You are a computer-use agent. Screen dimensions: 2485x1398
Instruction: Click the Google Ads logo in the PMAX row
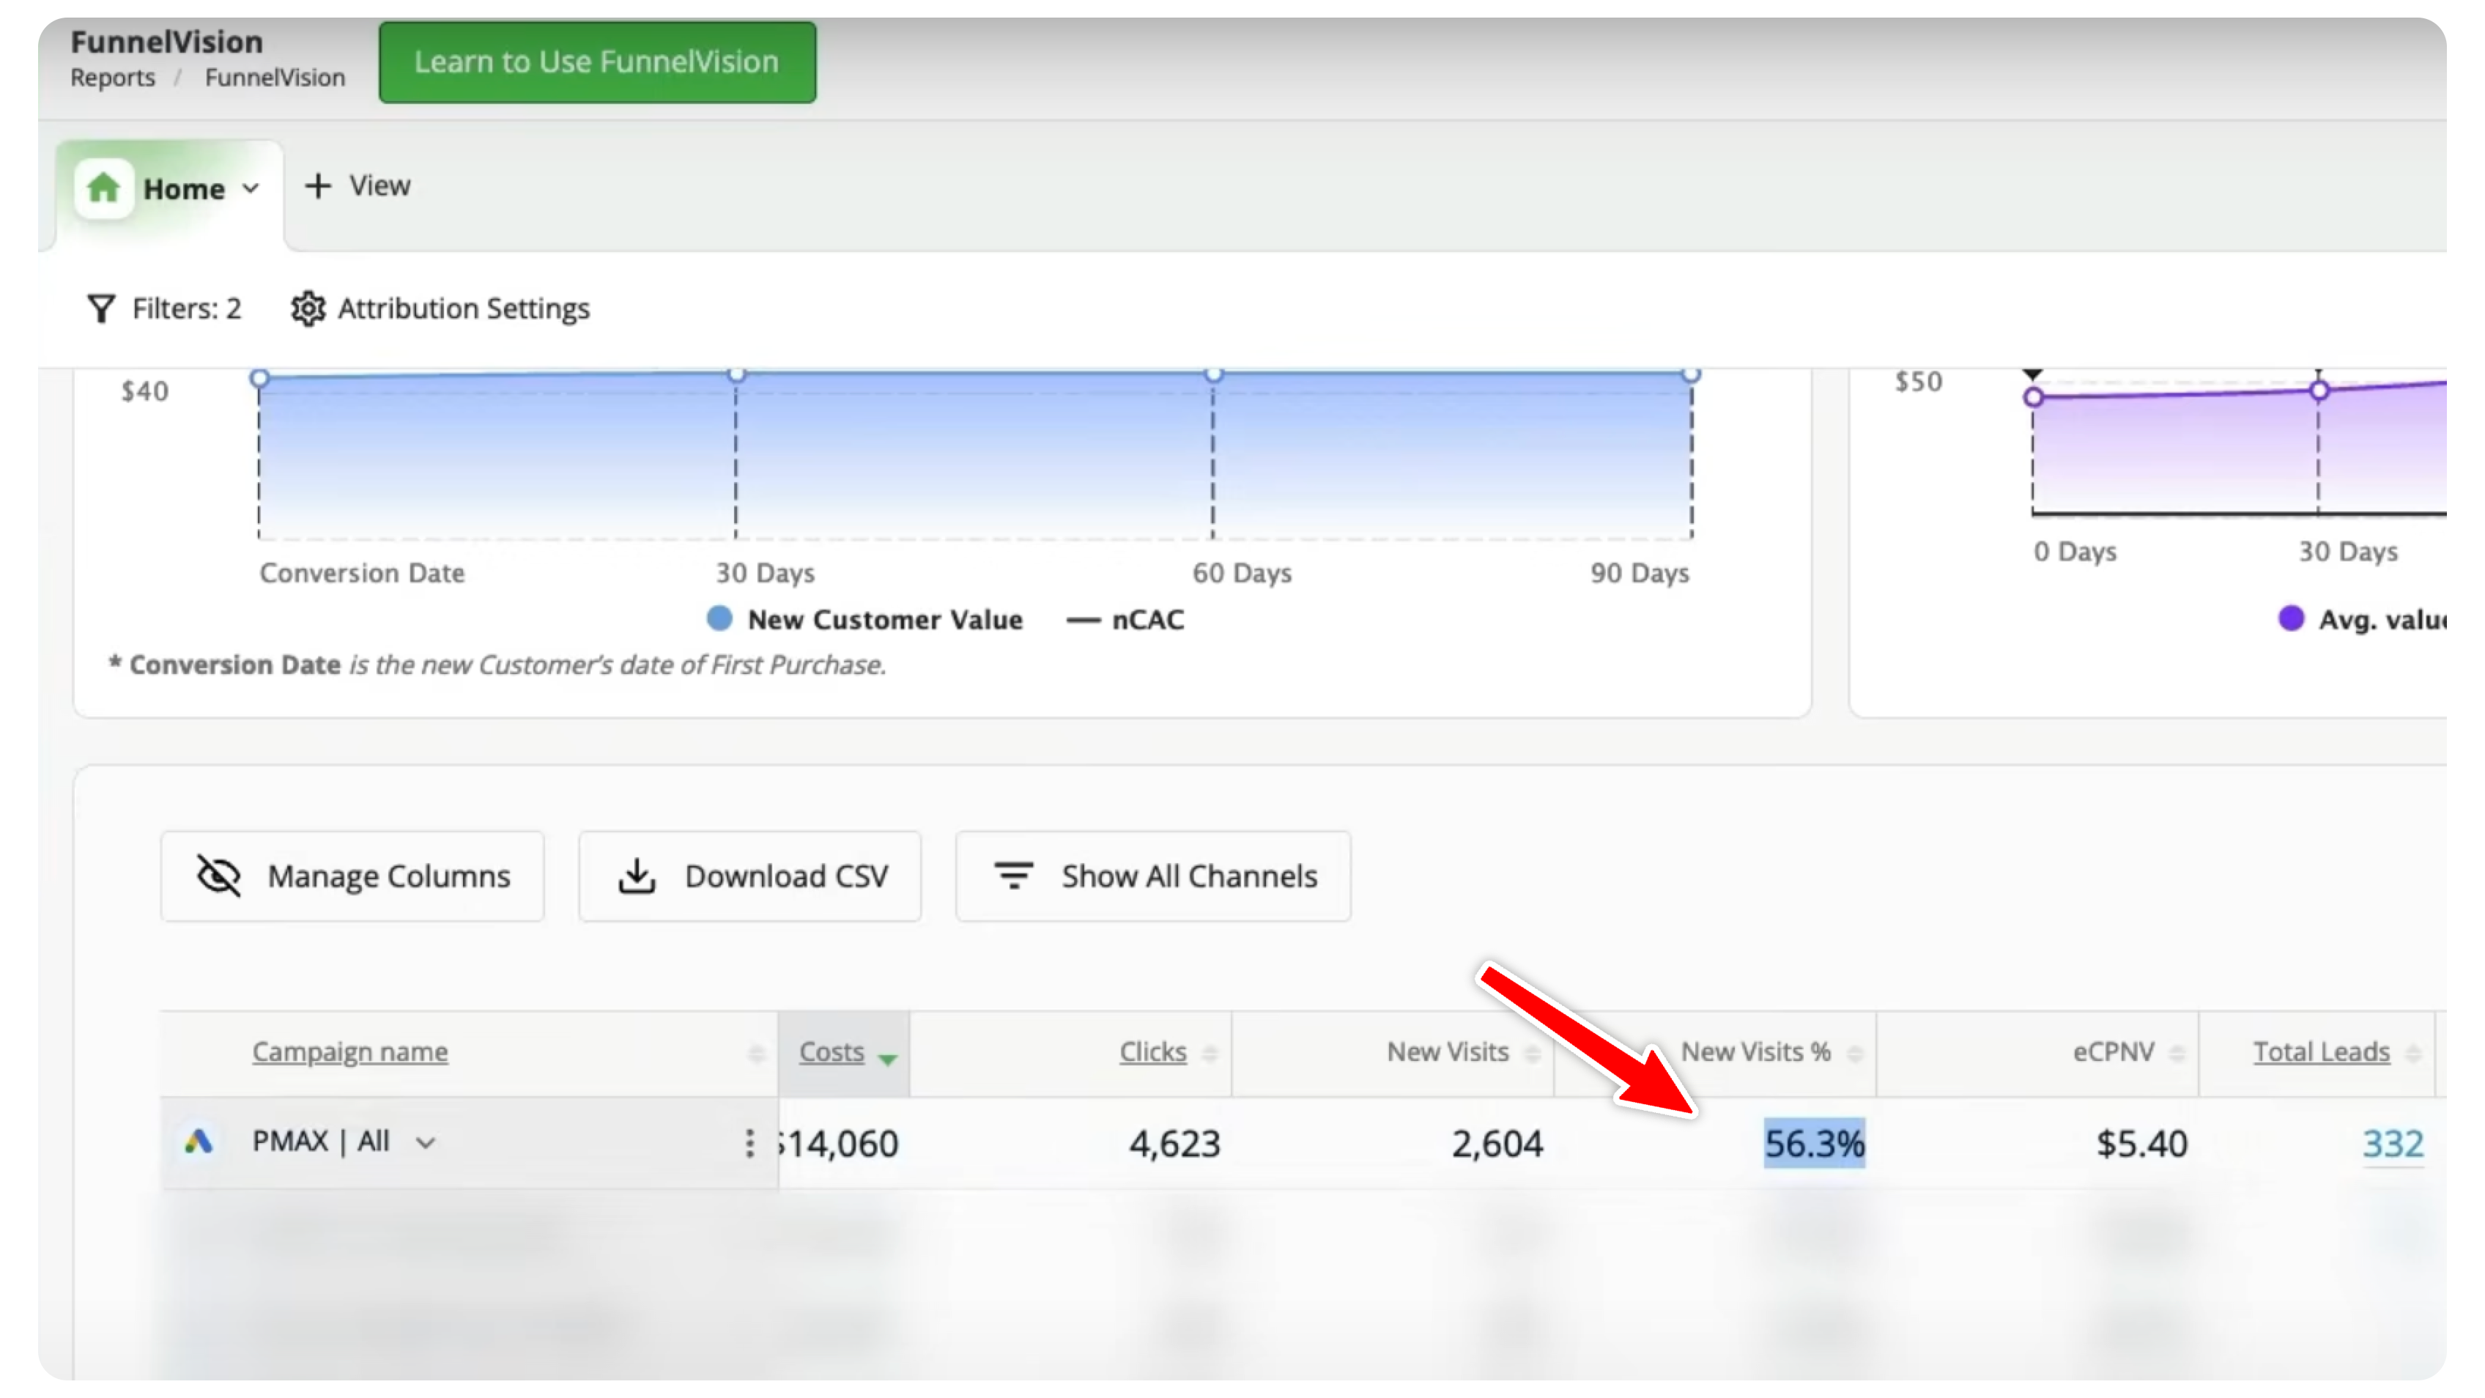199,1142
